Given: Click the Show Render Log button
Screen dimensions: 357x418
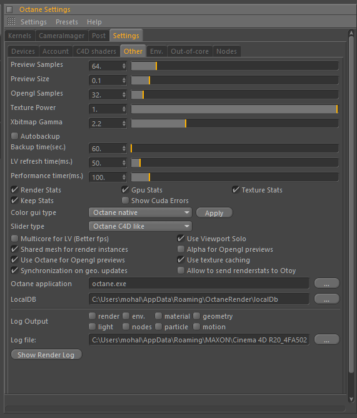Looking at the screenshot, I should coord(46,355).
